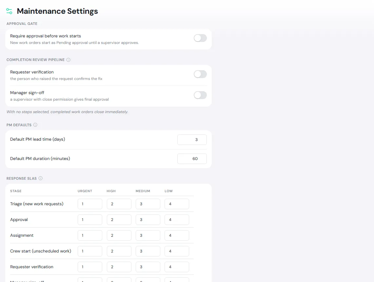Edit Requester verification Low SLA field

[177, 267]
